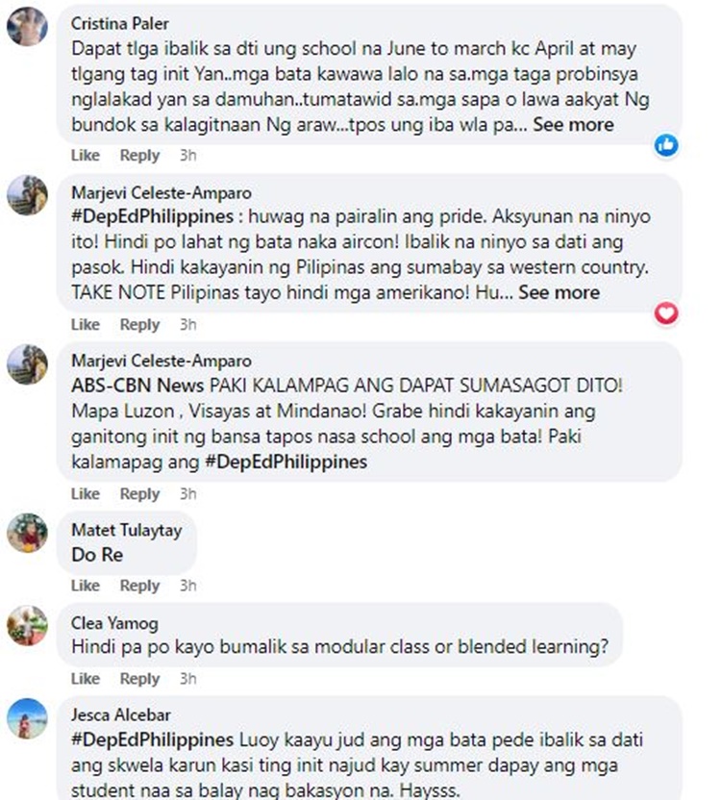Image resolution: width=721 pixels, height=800 pixels.
Task: Expand Marjevi's truncated comment via See more
Action: [x=559, y=293]
